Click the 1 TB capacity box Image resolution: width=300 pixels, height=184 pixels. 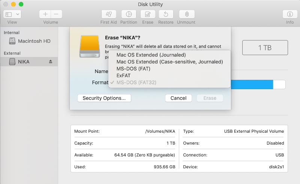click(265, 48)
